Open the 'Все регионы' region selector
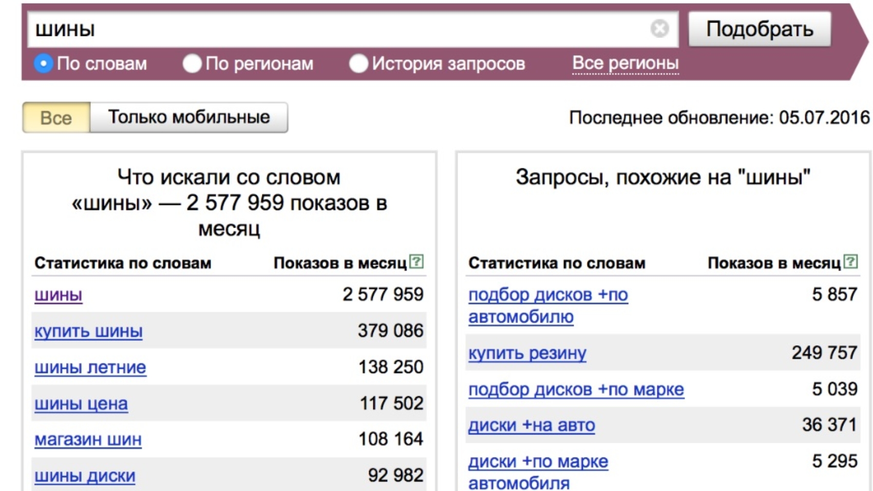This screenshot has height=491, width=873. pos(625,63)
